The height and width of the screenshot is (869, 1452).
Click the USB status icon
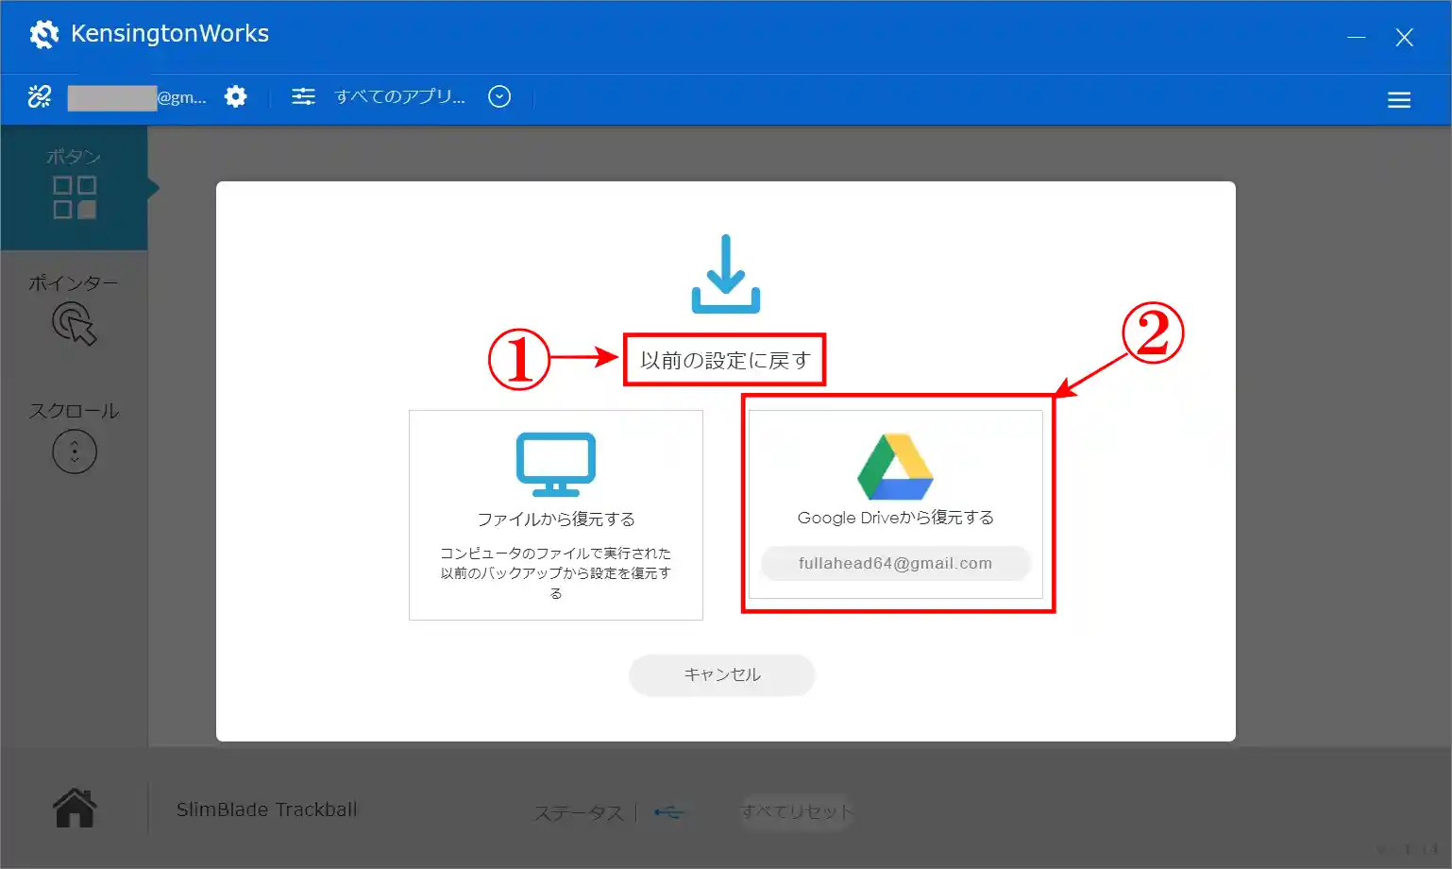click(668, 812)
